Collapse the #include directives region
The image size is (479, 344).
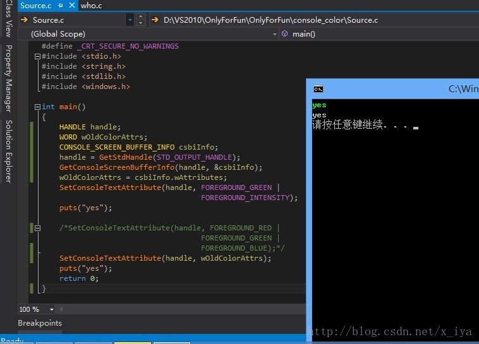coord(37,56)
